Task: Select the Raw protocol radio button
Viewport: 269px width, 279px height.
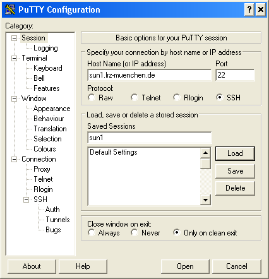Action: point(92,97)
